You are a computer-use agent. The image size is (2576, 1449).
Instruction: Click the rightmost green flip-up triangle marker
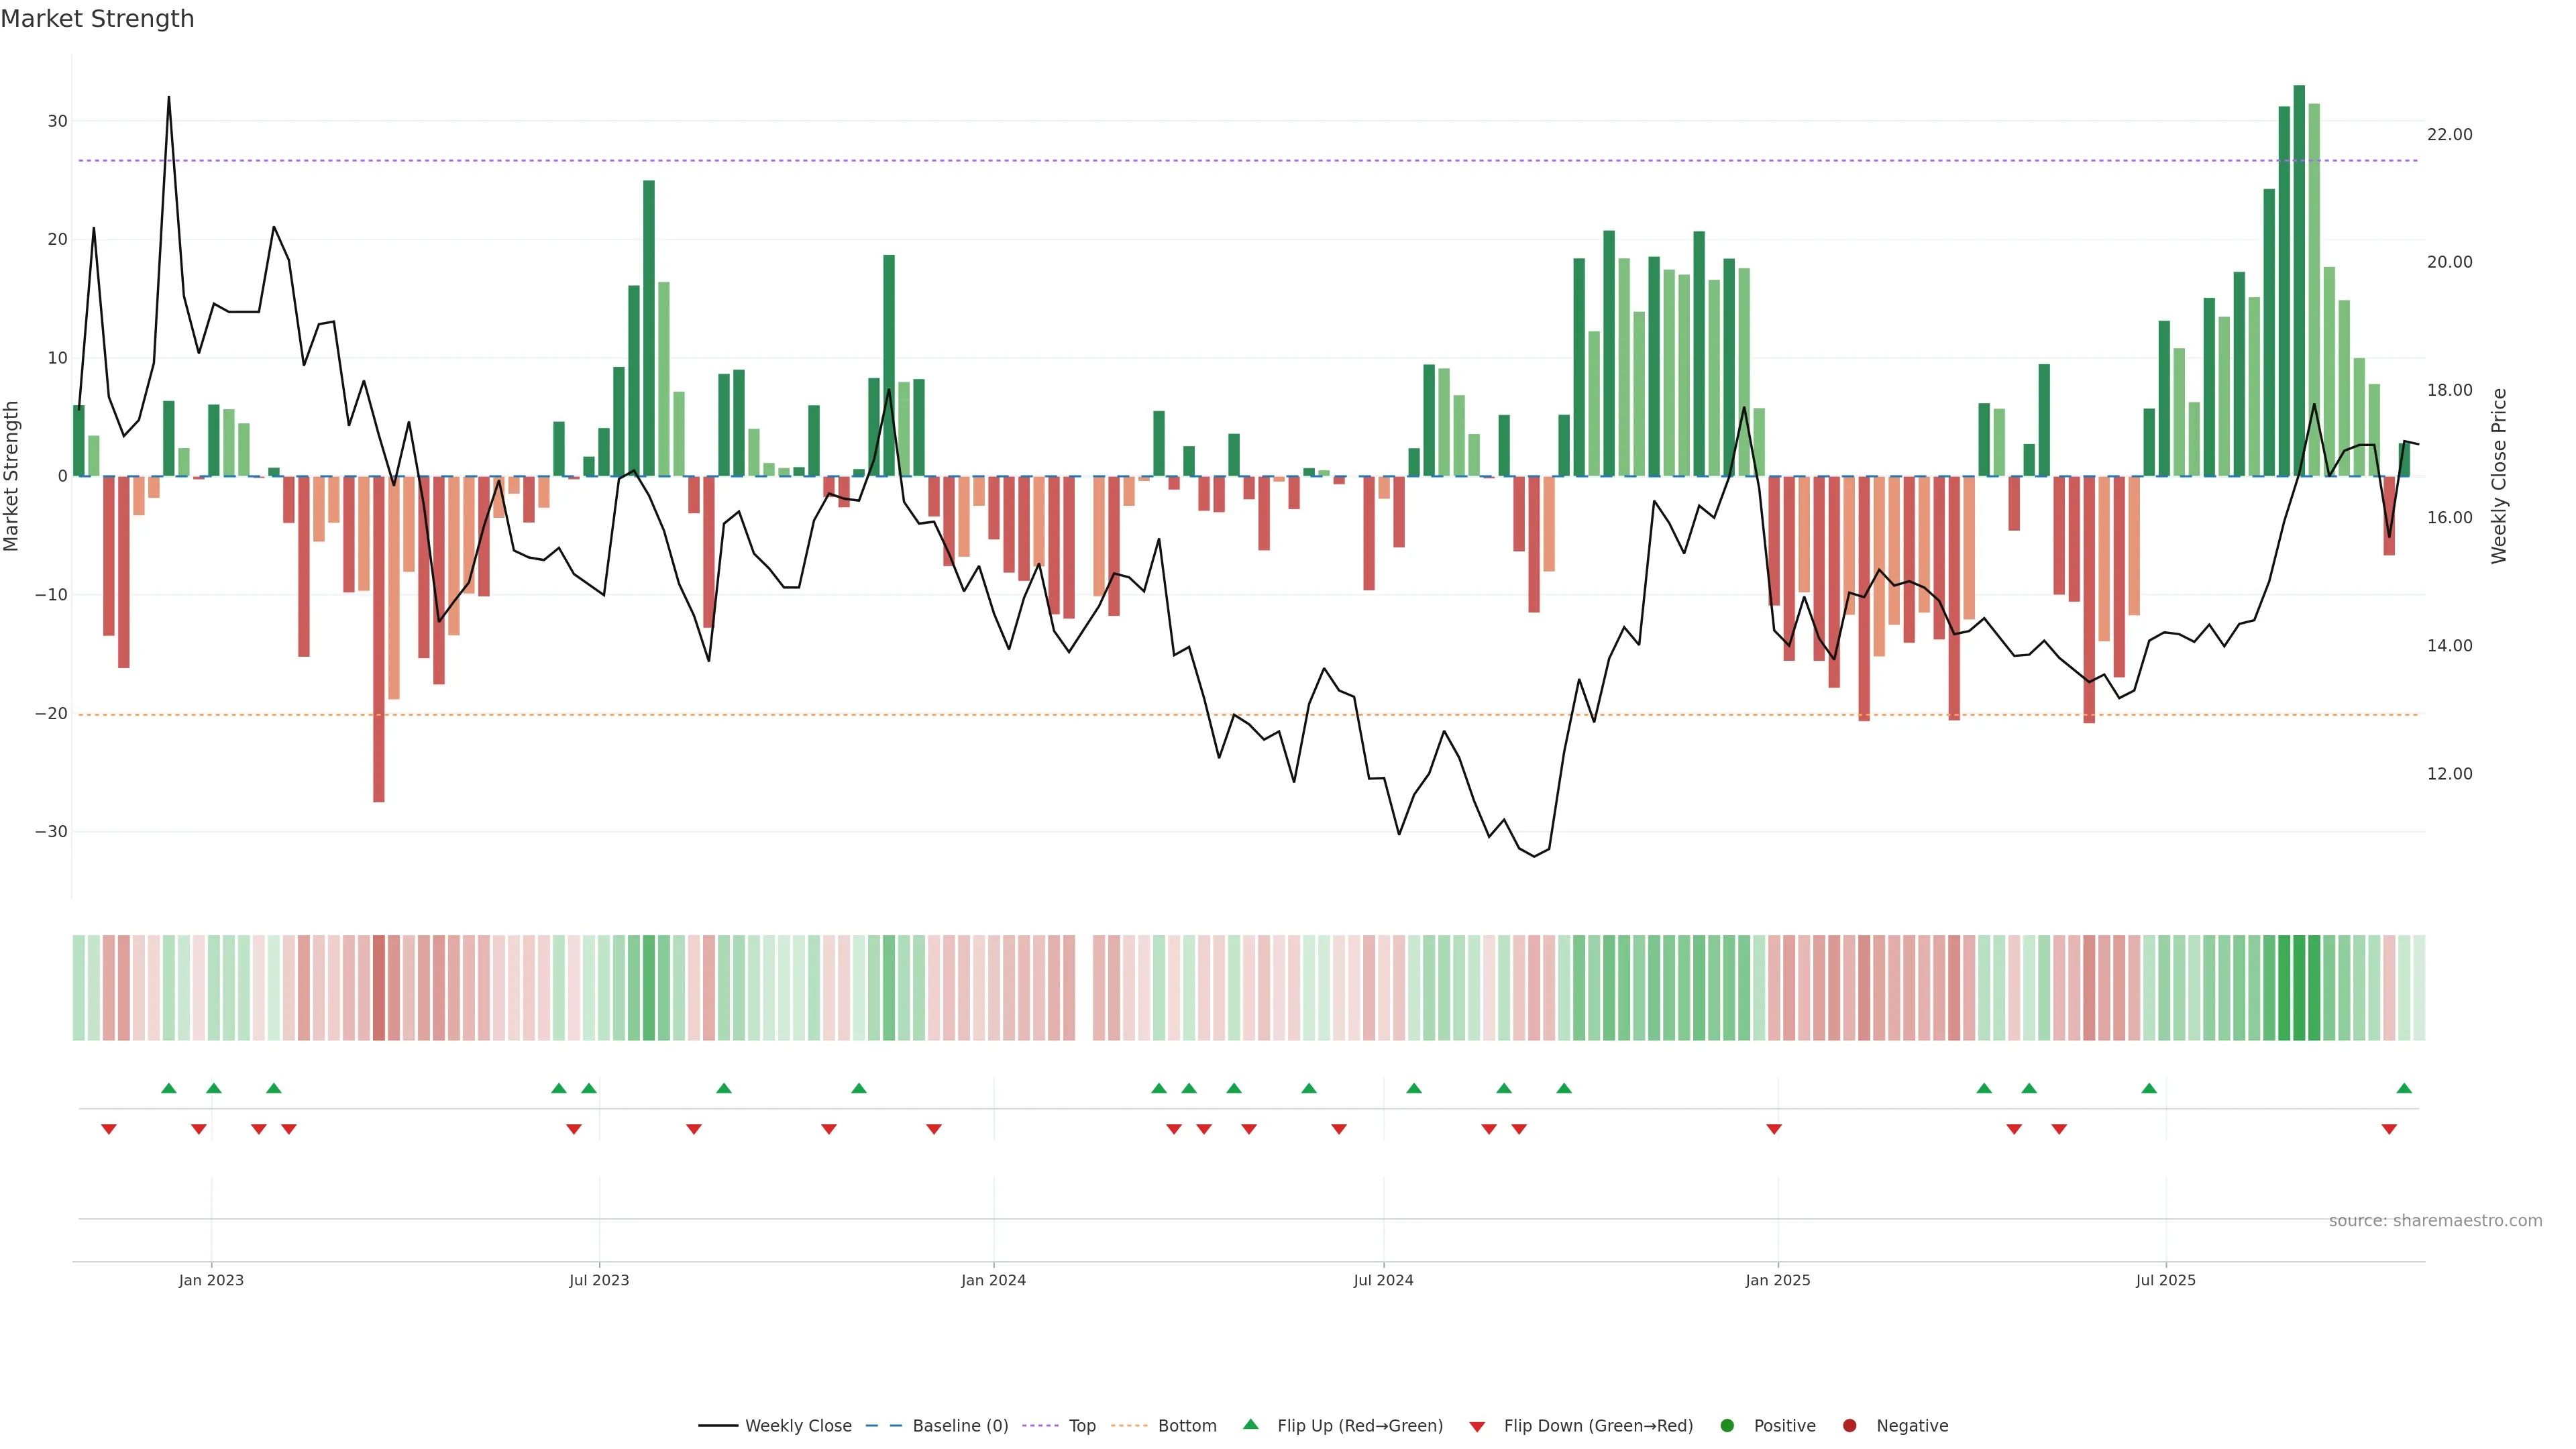[2404, 1088]
